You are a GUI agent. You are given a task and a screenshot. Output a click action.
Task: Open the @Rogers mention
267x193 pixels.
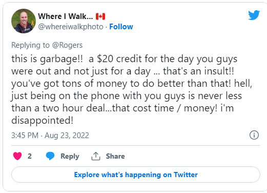(67, 45)
